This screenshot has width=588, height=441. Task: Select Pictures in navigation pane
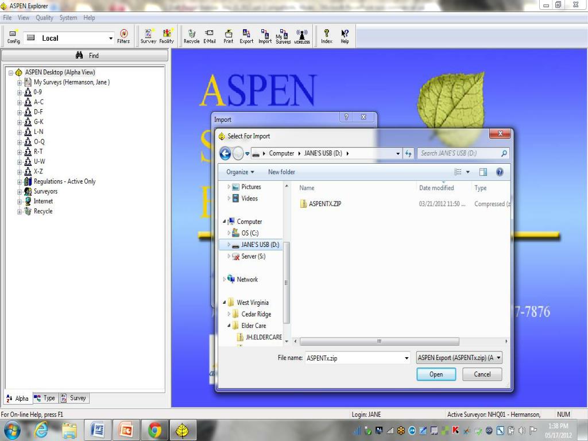(251, 187)
